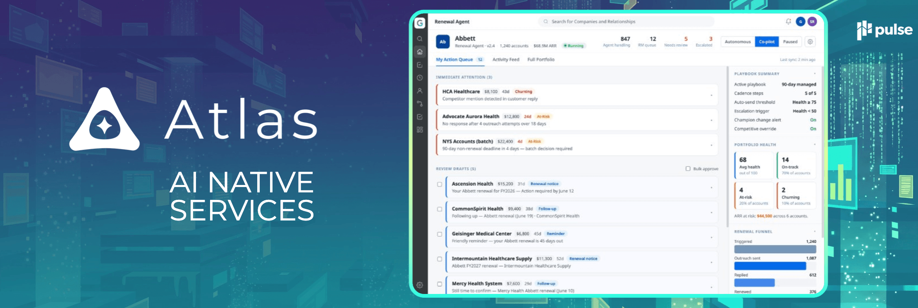Screen dimensions: 918x308
Task: Open agent settings gear beside Paused
Action: pyautogui.click(x=810, y=42)
